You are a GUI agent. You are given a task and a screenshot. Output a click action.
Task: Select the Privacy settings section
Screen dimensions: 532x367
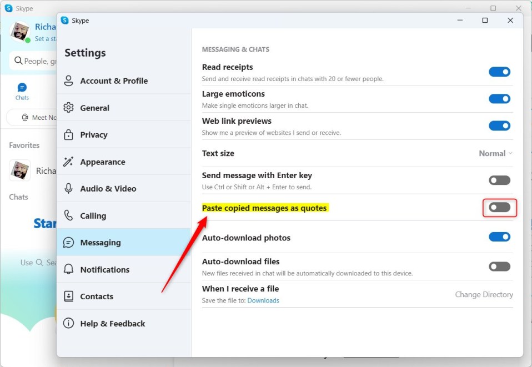coord(123,135)
